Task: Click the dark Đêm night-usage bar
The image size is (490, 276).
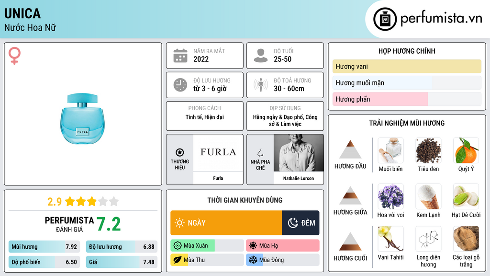Action: pos(301,223)
